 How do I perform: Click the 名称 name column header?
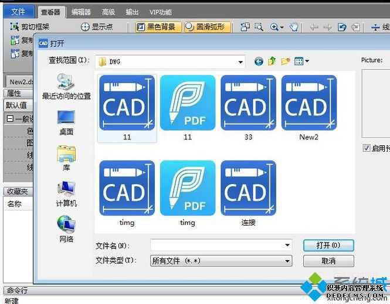(x=18, y=204)
